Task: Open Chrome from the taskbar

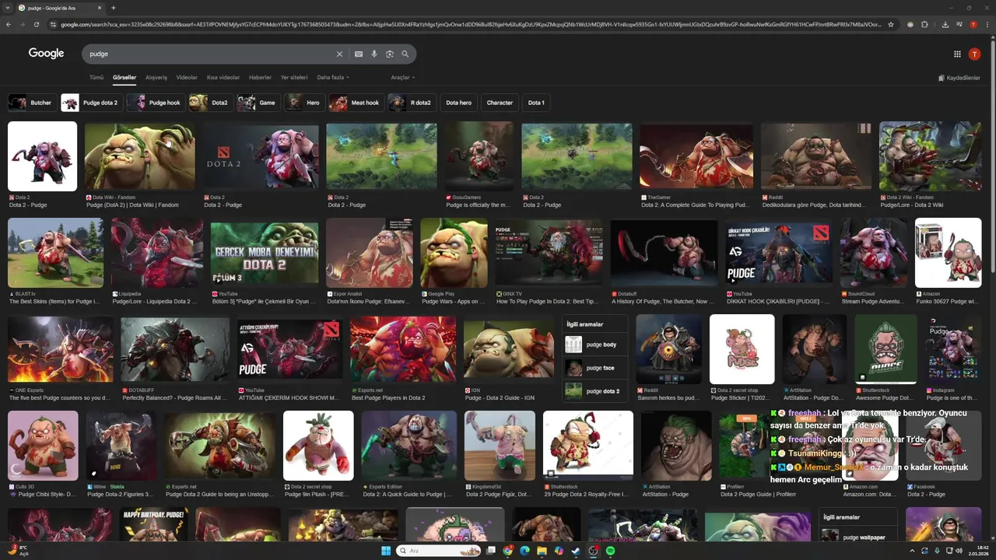Action: click(x=508, y=551)
